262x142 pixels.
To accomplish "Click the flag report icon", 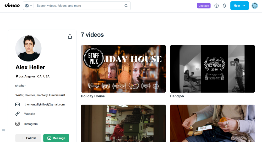I will pos(4,131).
